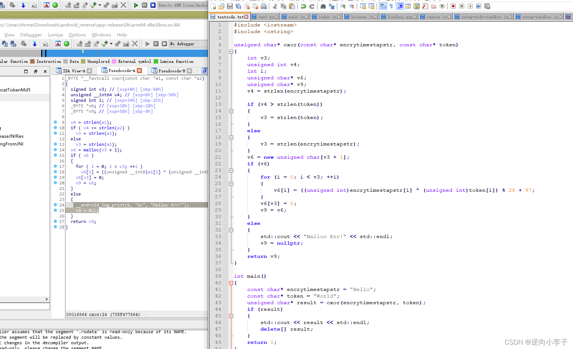Toggle Word Wrap in the Notepad++ toolbar

(383, 6)
